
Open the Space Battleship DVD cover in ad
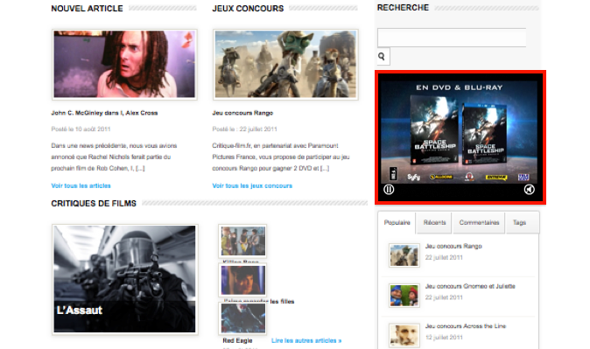click(434, 130)
